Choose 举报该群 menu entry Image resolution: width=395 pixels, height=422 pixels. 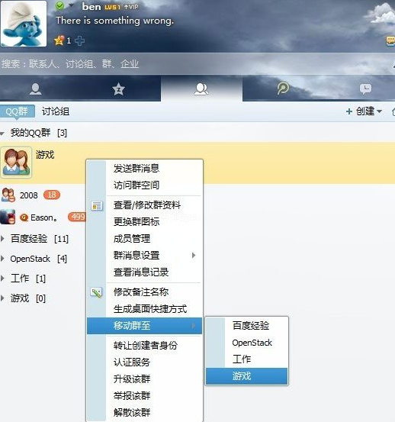tap(144, 395)
